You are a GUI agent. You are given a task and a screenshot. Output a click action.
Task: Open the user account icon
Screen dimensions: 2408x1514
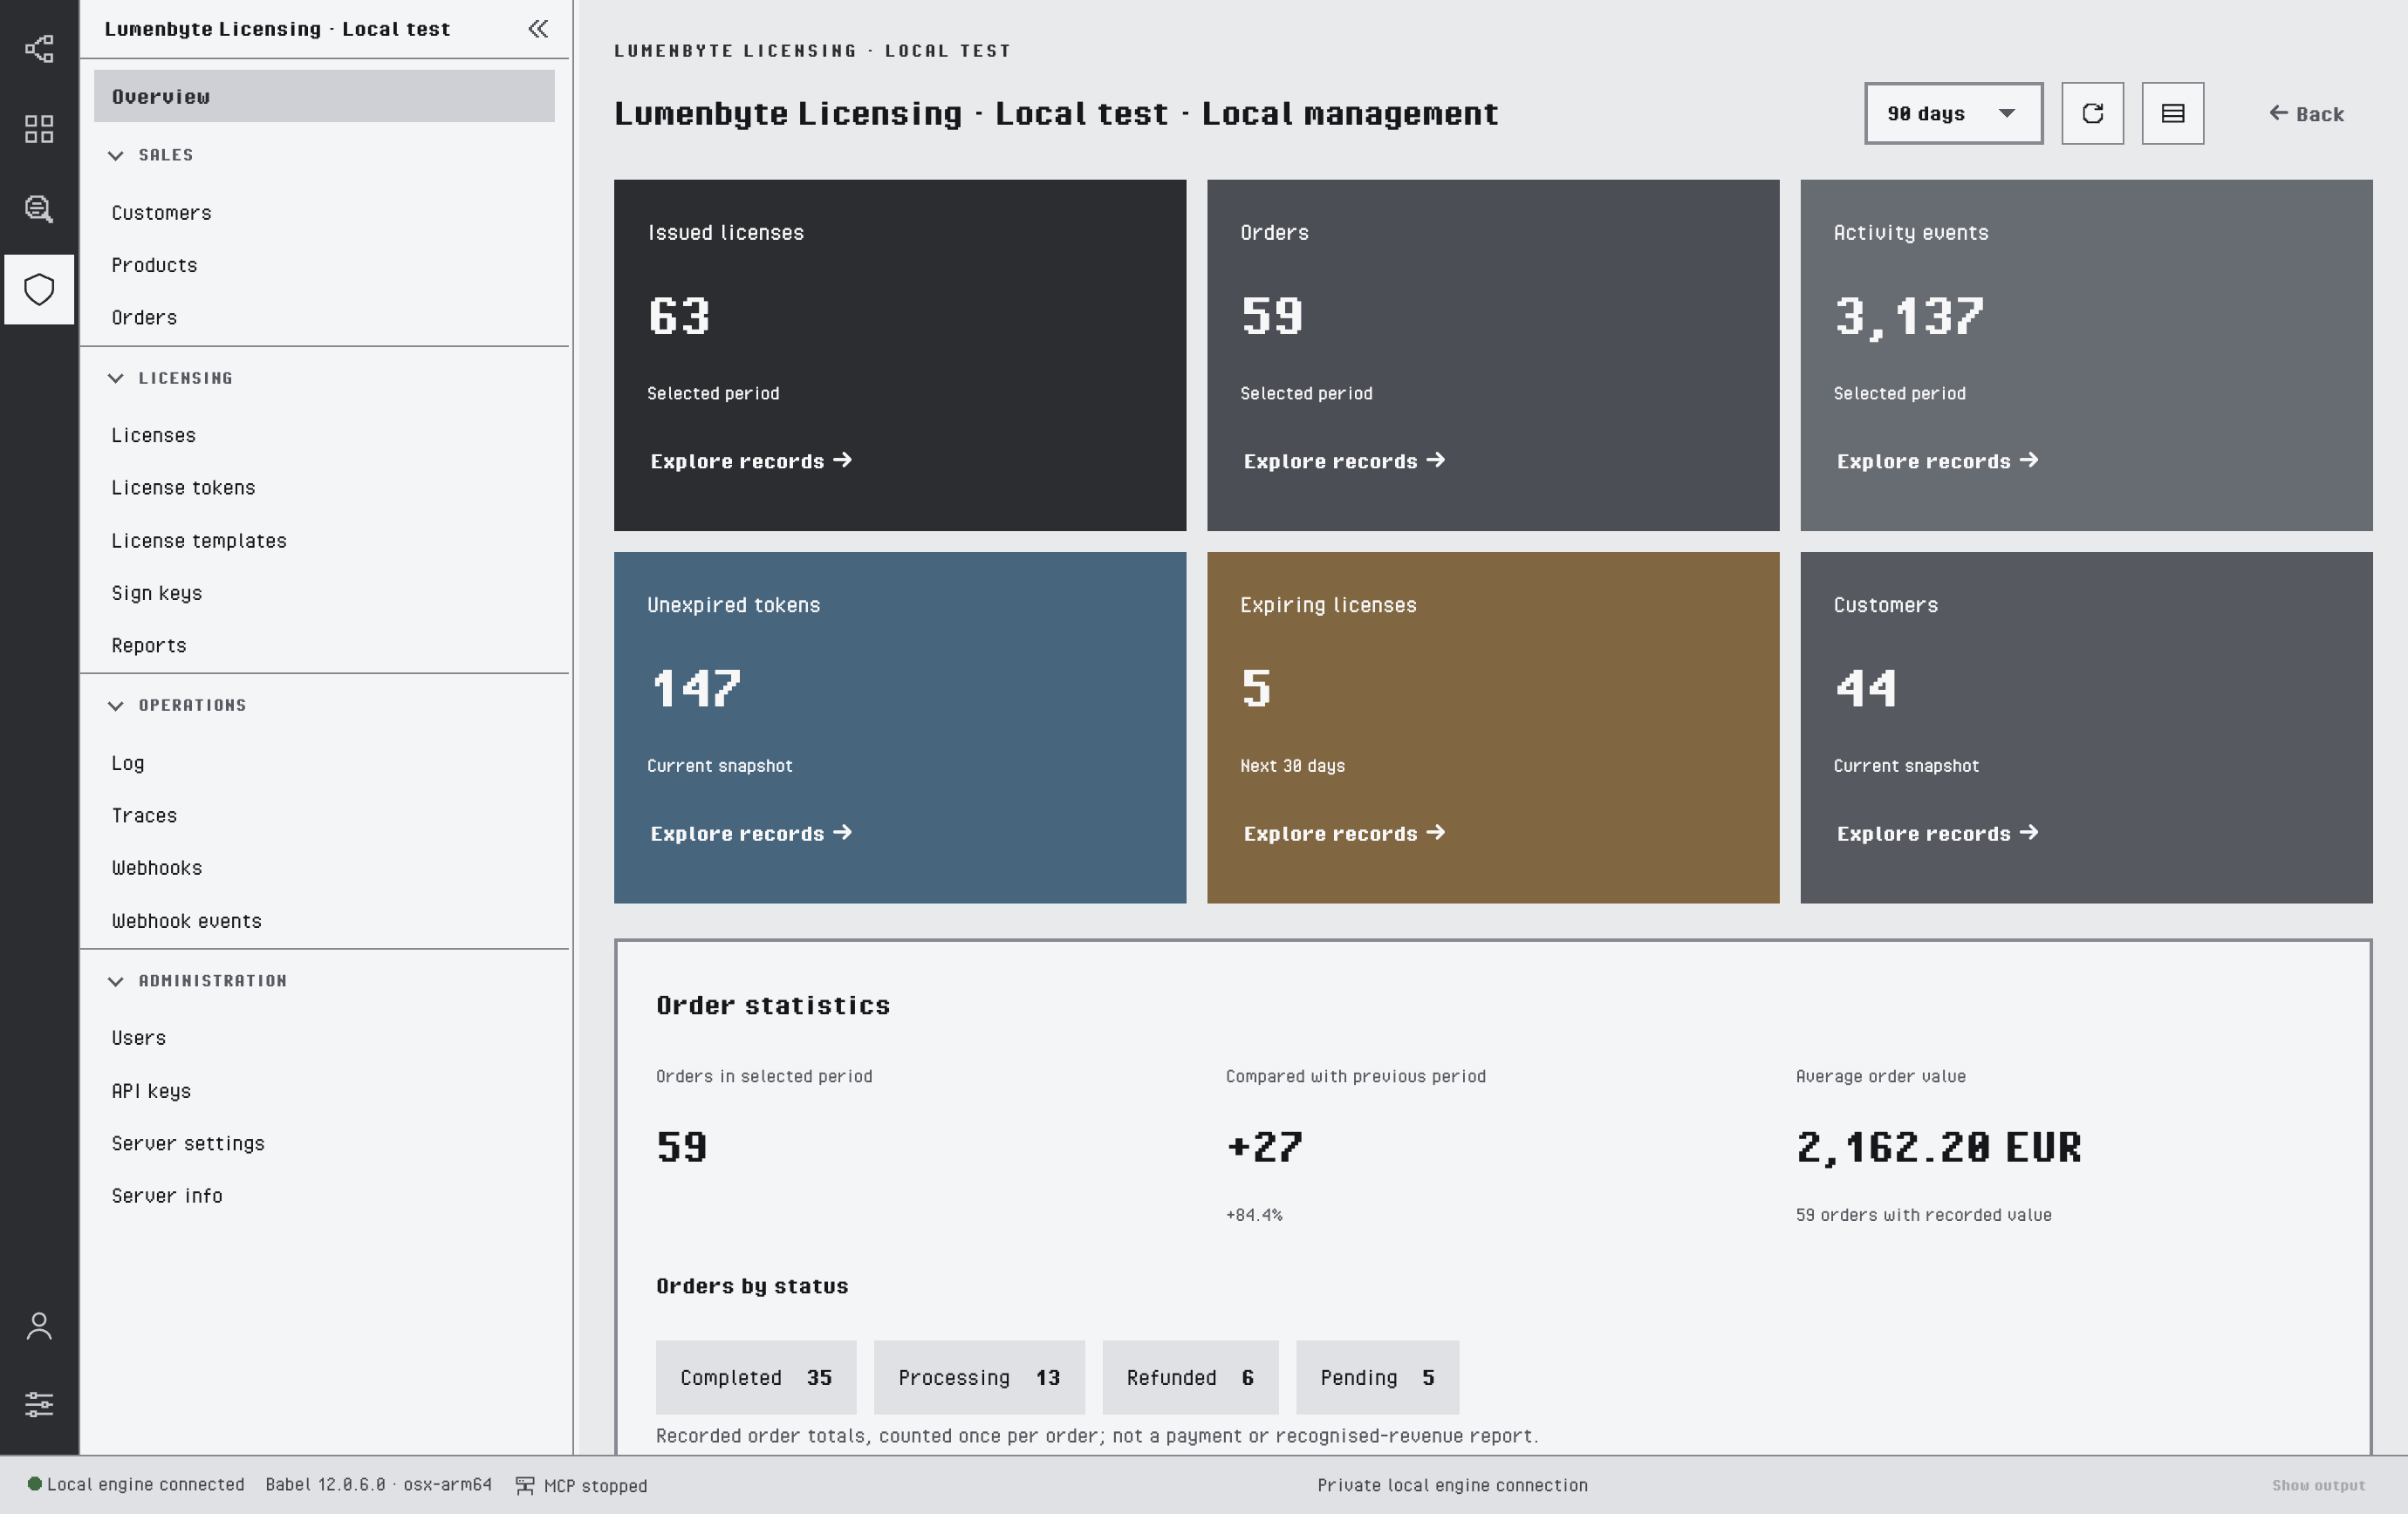[x=39, y=1326]
